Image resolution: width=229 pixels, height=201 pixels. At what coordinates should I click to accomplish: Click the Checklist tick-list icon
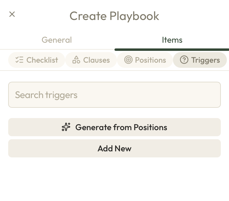point(19,60)
